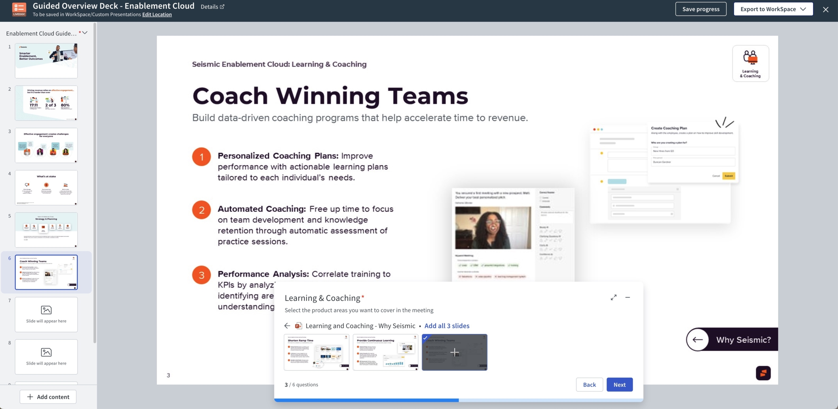Click the Why Seismic back arrow circle
Image resolution: width=838 pixels, height=409 pixels.
[x=698, y=339]
